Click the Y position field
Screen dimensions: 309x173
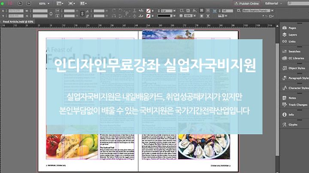(16, 16)
